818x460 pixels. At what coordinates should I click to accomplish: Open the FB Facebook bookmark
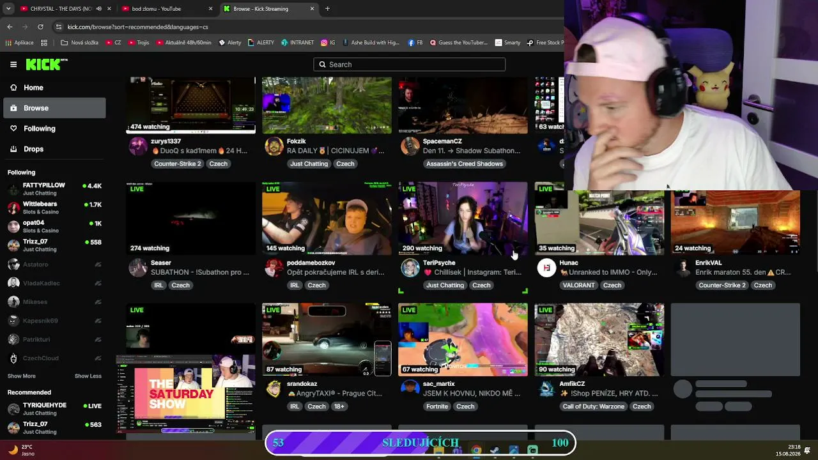(x=415, y=43)
